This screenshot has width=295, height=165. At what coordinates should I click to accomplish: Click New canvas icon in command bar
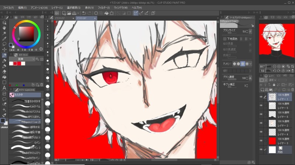click(x=64, y=13)
